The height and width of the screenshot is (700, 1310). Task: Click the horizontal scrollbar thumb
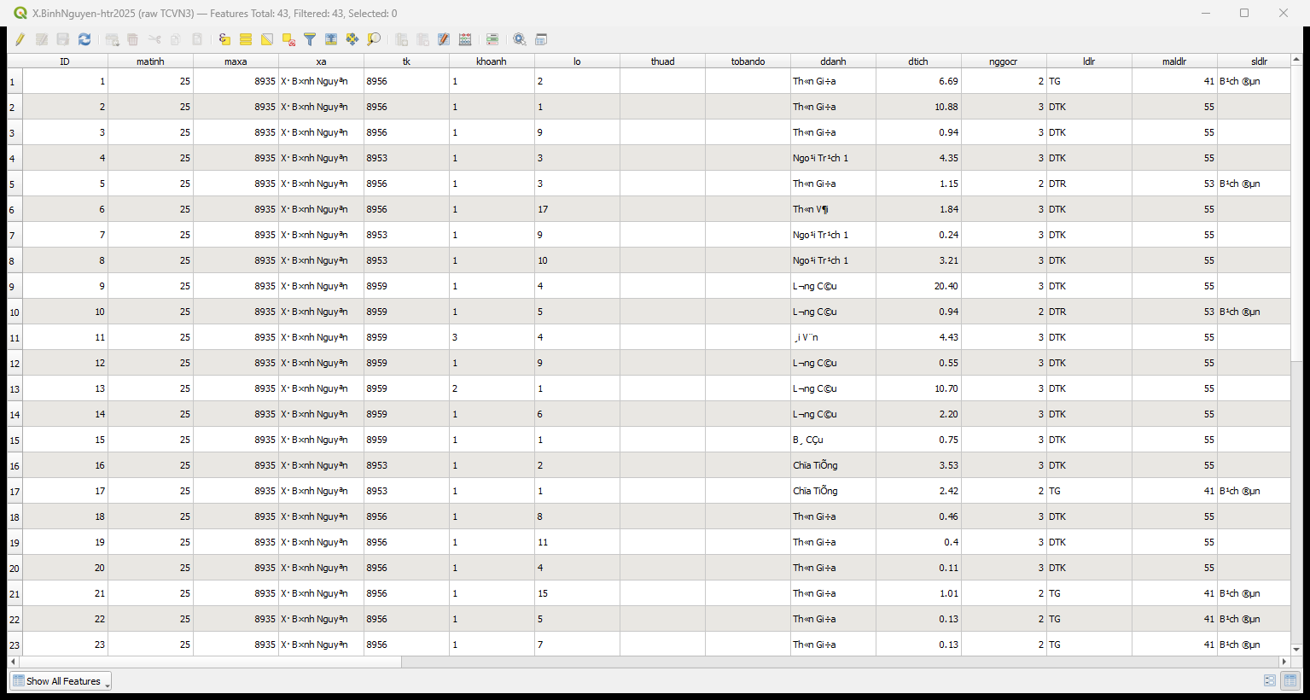click(210, 662)
